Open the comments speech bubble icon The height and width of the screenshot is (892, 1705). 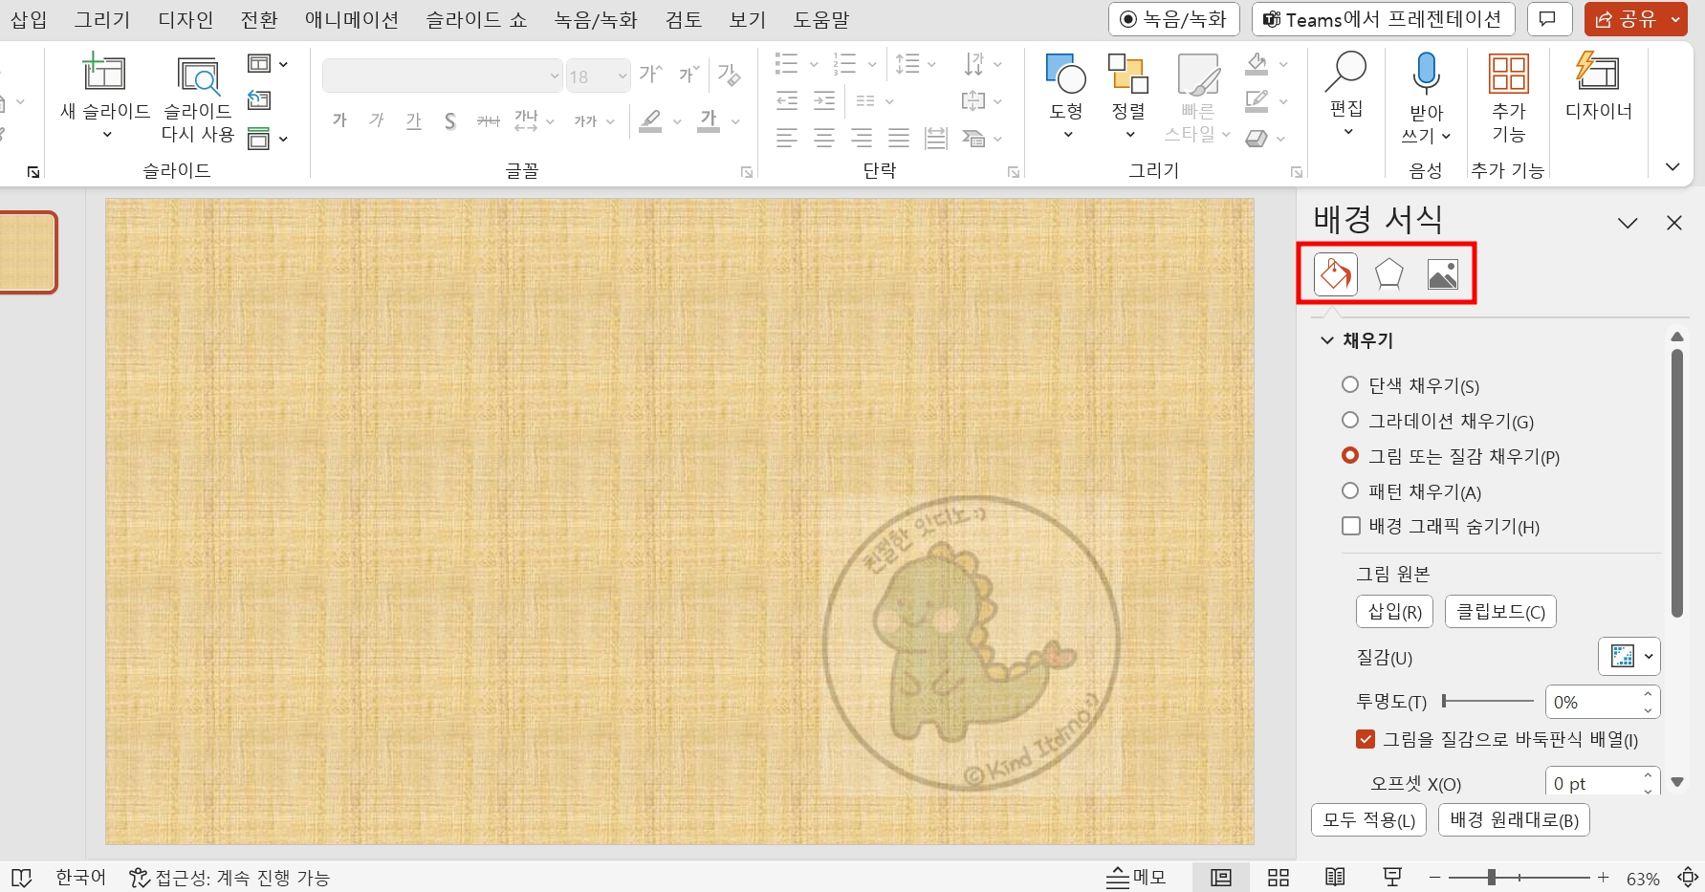click(1549, 19)
